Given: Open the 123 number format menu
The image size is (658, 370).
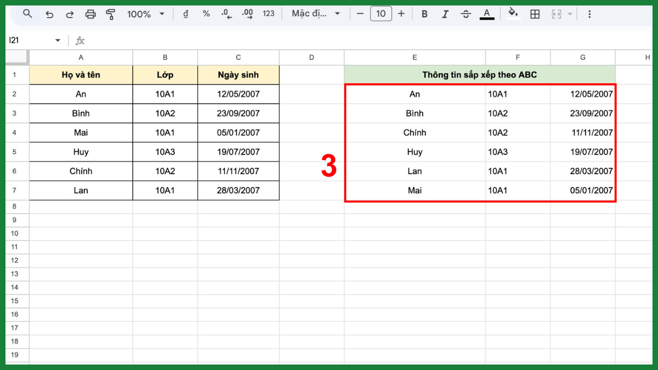Looking at the screenshot, I should pos(268,13).
